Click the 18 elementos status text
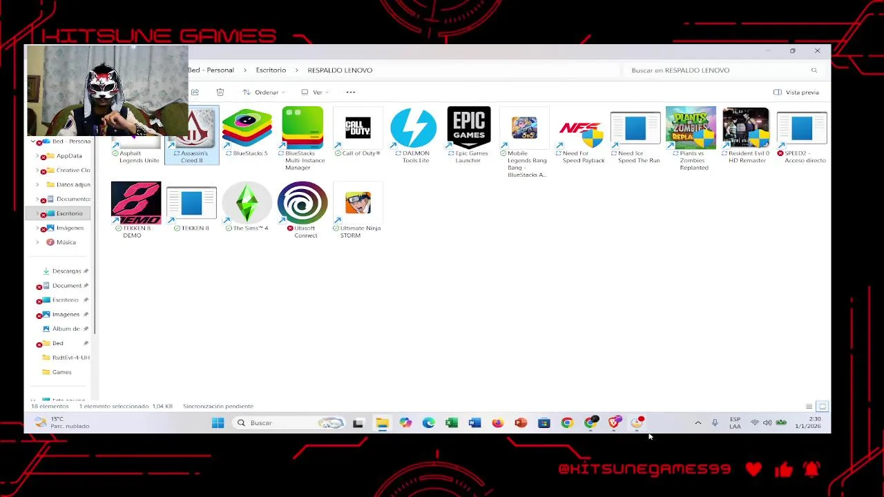 [50, 407]
